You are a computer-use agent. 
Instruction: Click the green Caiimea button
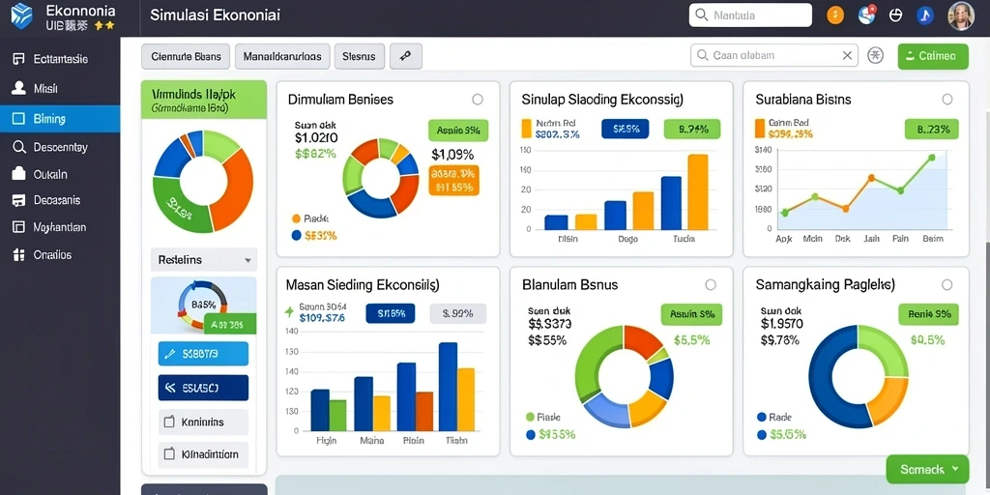coord(933,56)
